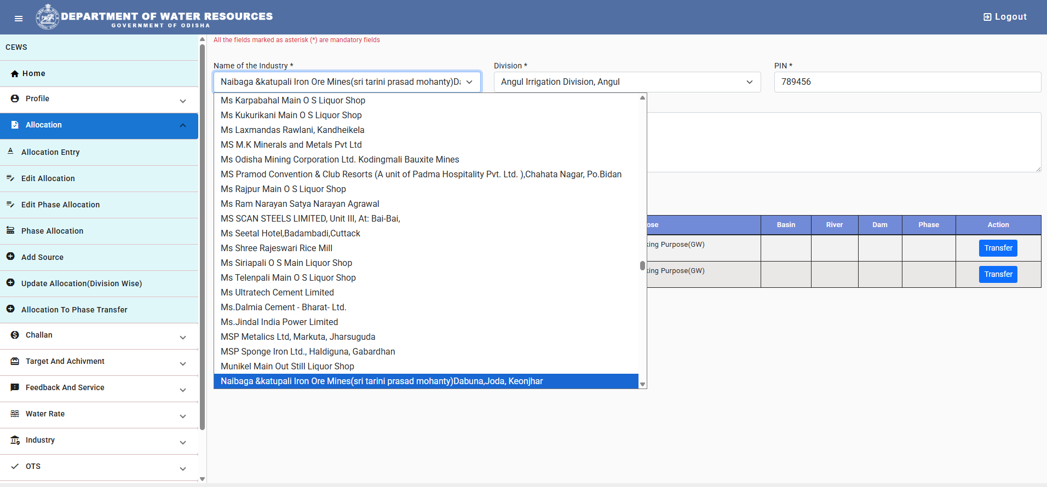Click the Edit Phase Allocation pencil icon

(x=10, y=204)
